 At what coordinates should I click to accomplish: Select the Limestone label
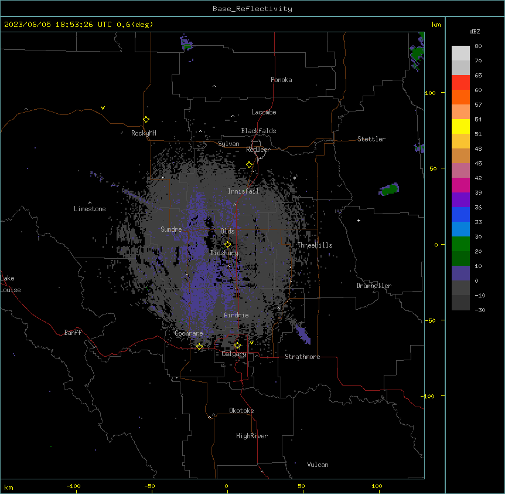(x=90, y=209)
